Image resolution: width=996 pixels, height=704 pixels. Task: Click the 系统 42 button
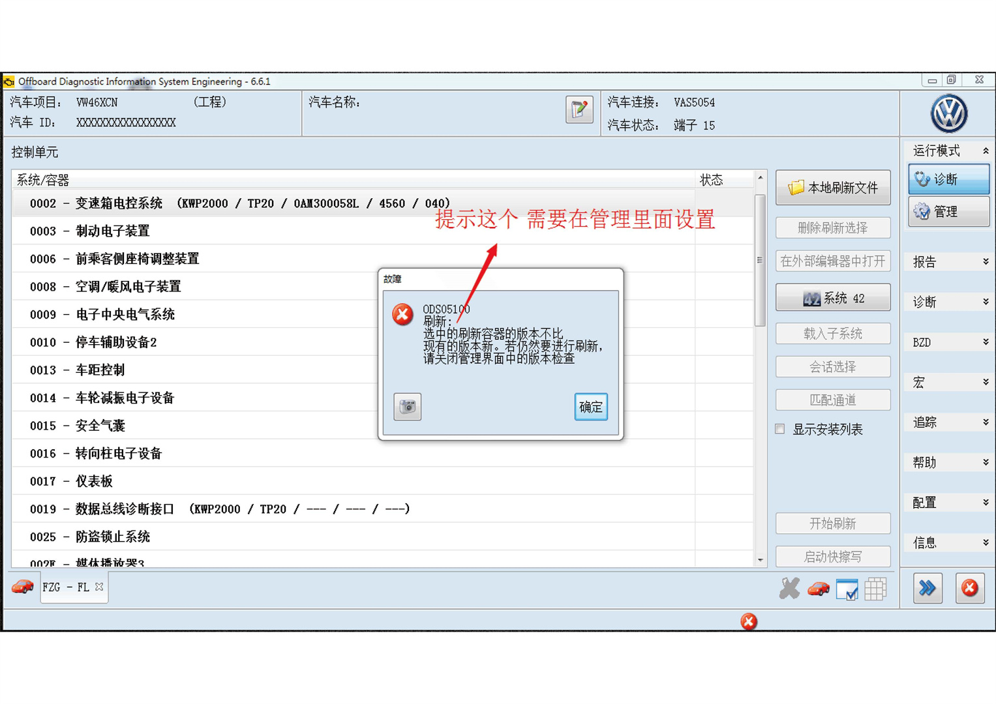pos(833,298)
